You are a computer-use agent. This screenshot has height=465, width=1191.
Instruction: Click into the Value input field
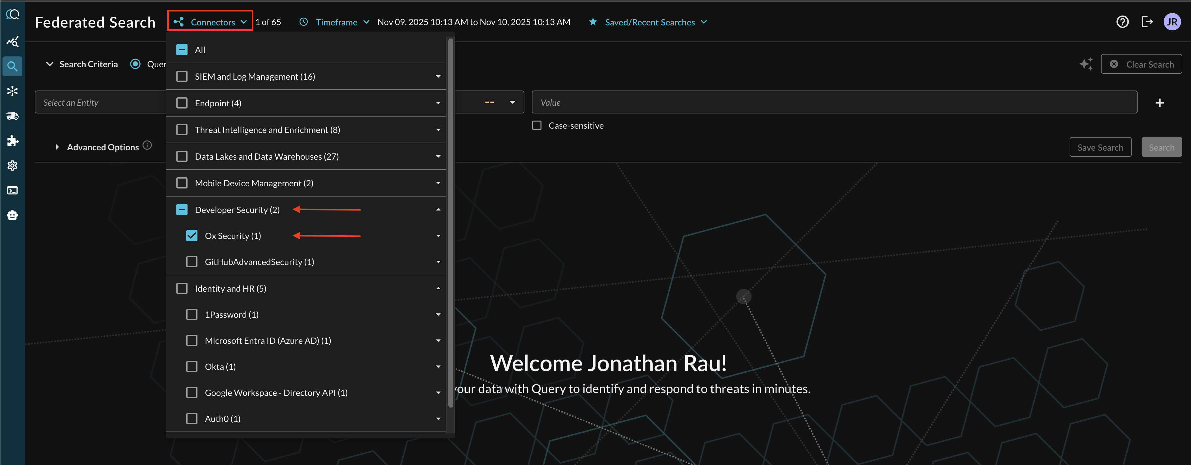834,103
